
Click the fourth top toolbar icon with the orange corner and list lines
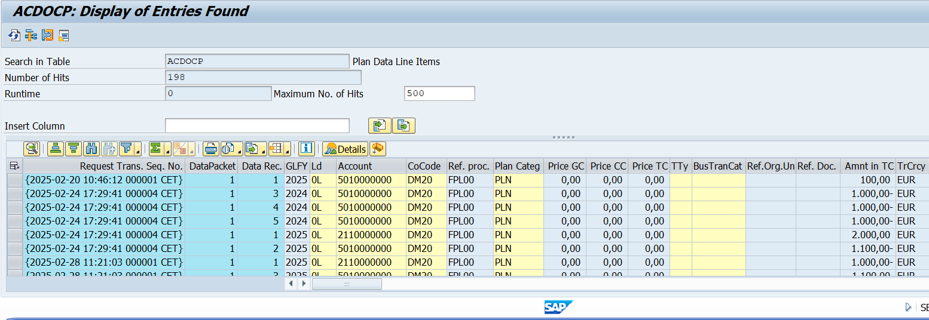coord(63,36)
